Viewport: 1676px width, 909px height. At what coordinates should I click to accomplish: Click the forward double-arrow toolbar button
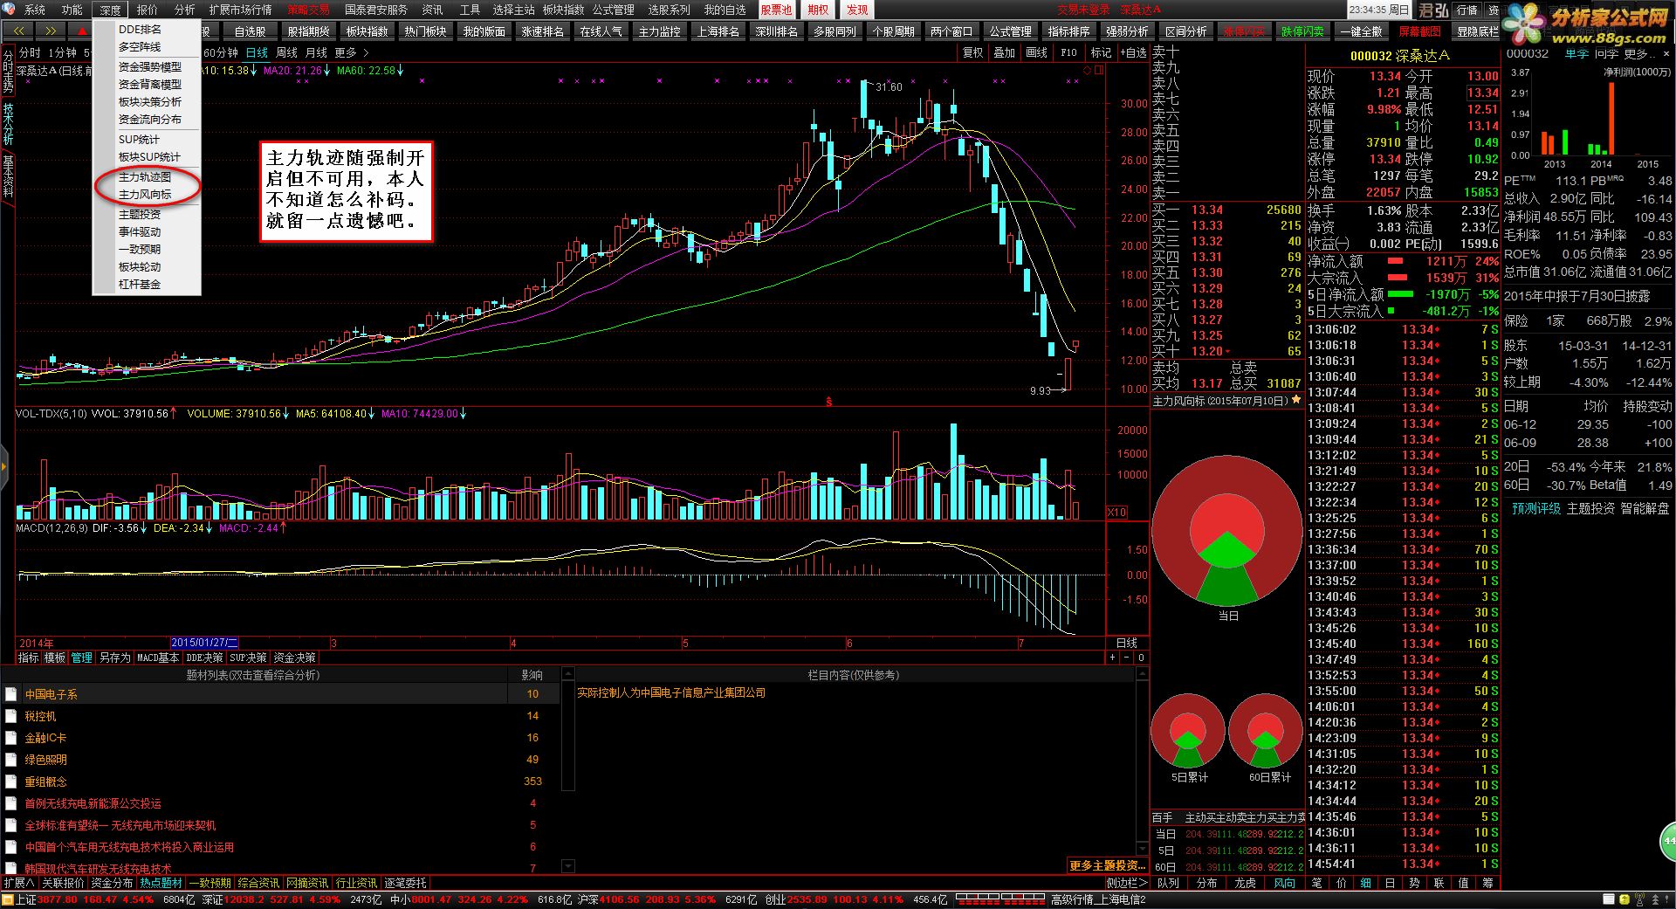51,31
